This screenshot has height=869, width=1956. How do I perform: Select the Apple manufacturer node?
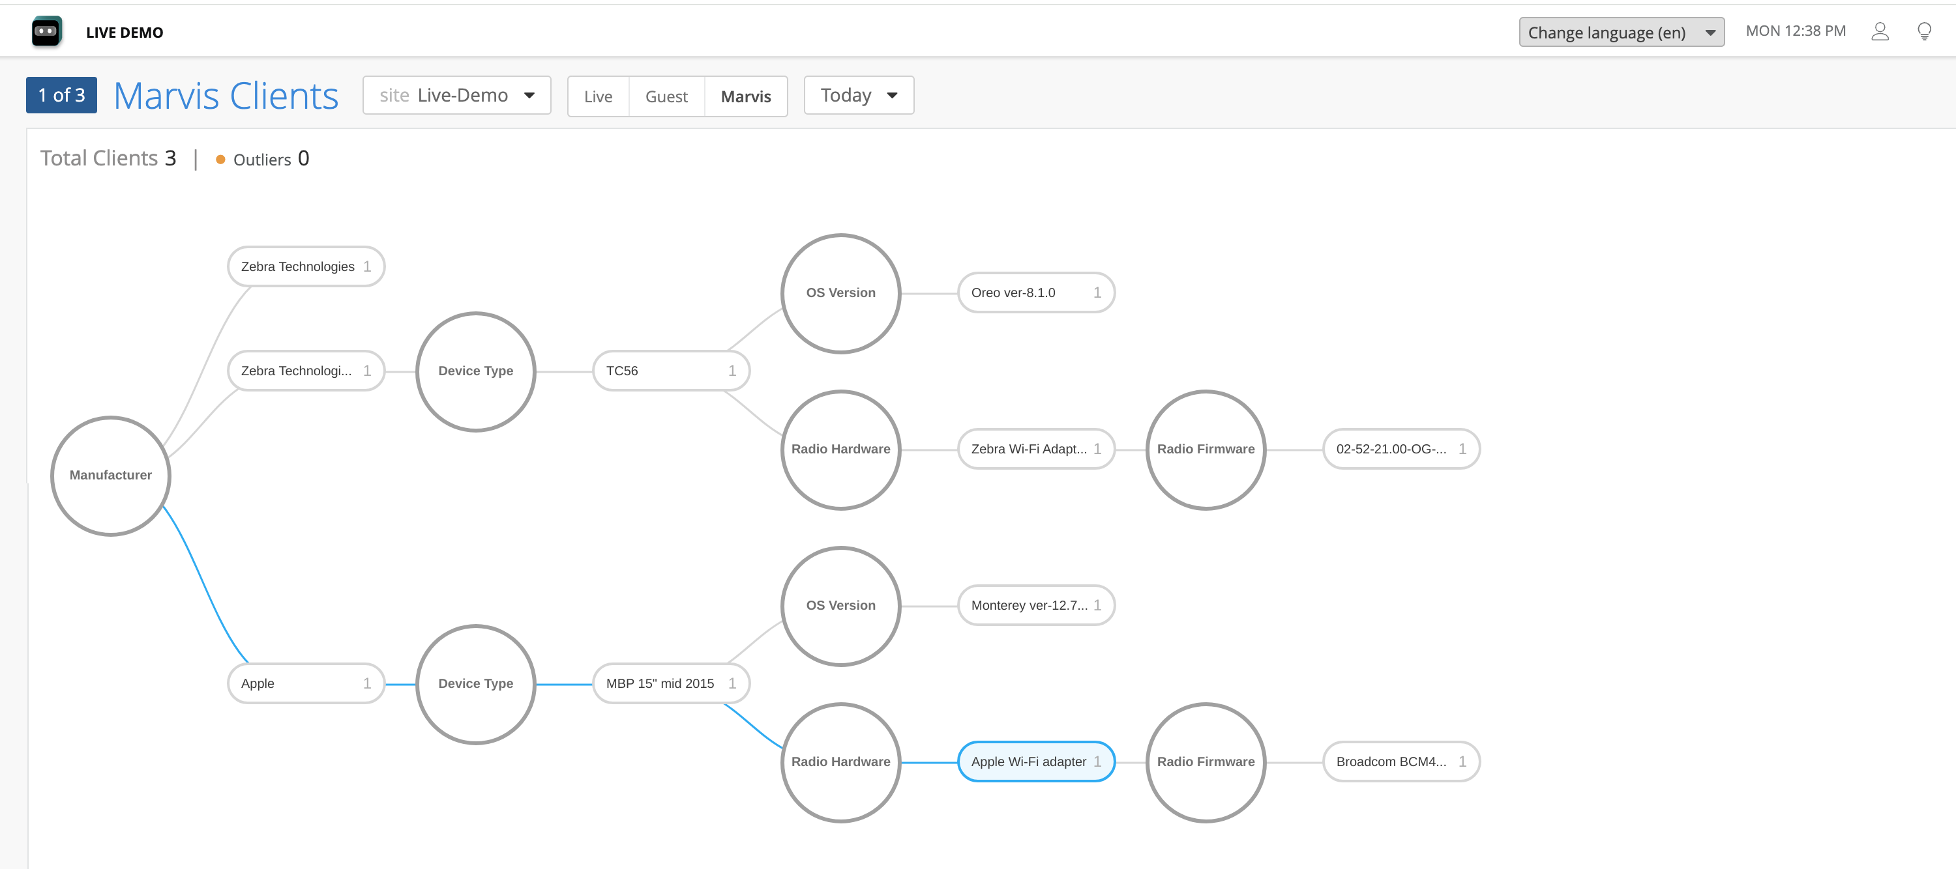(x=305, y=684)
